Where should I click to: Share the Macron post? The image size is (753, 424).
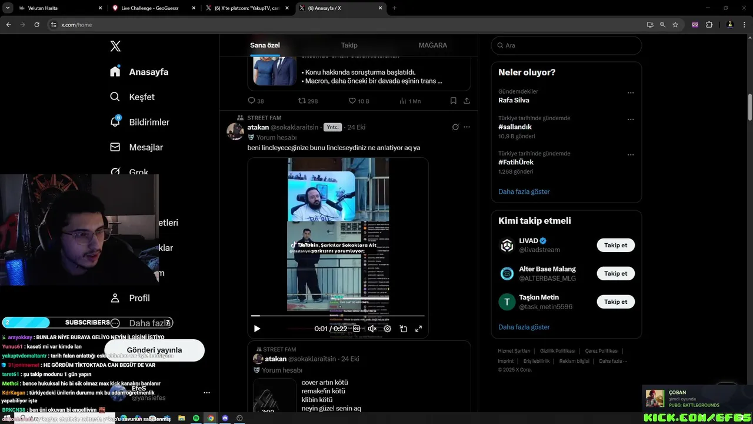click(467, 101)
